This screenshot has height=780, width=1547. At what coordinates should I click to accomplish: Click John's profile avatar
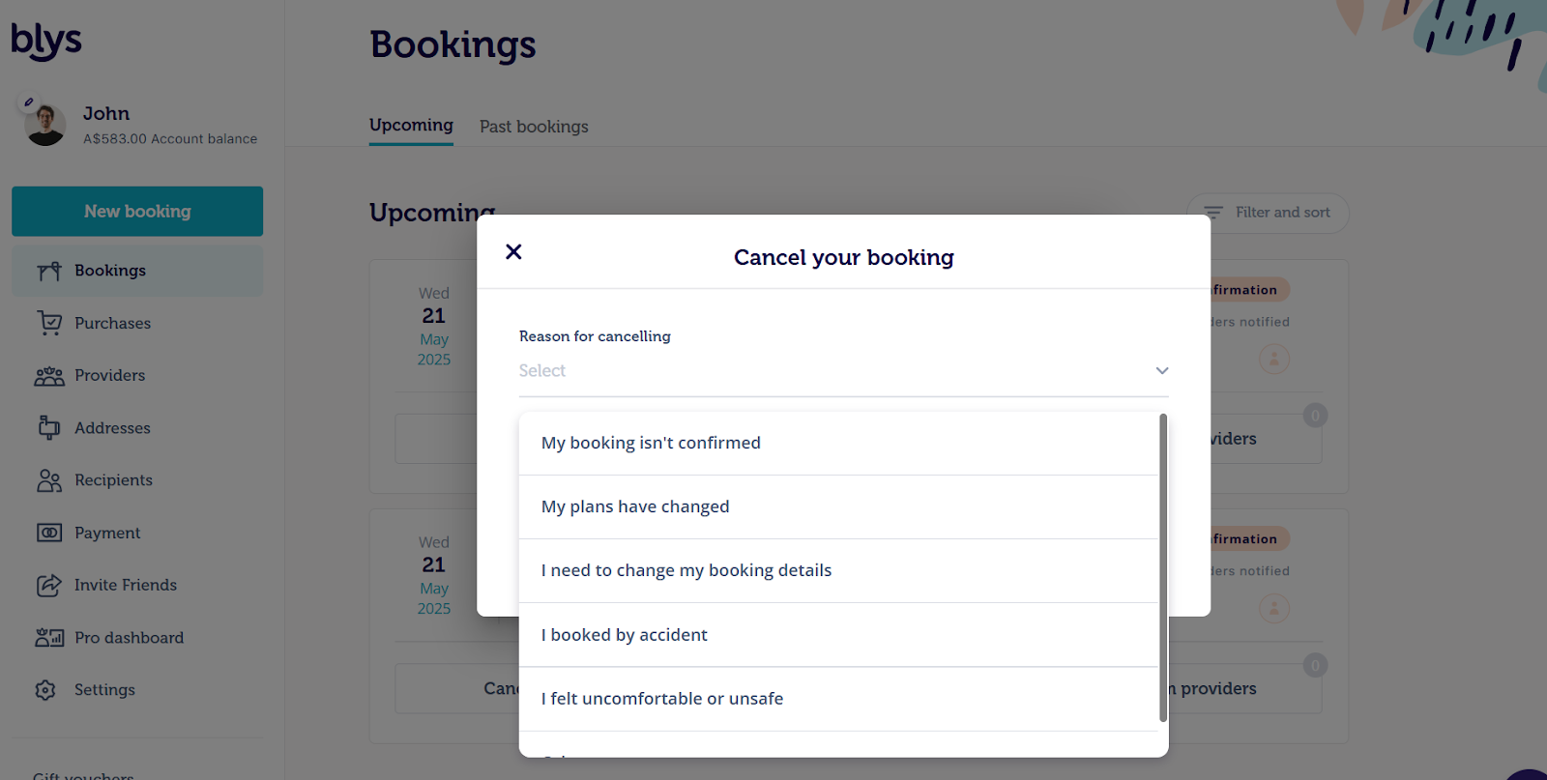coord(45,125)
